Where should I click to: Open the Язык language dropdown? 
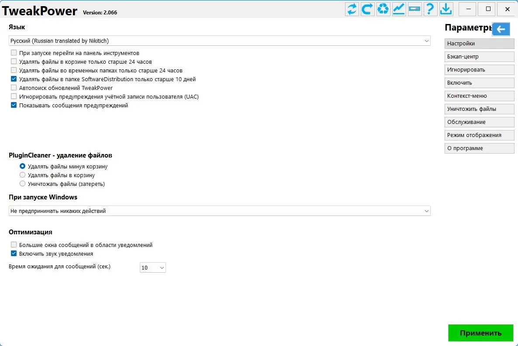click(219, 41)
